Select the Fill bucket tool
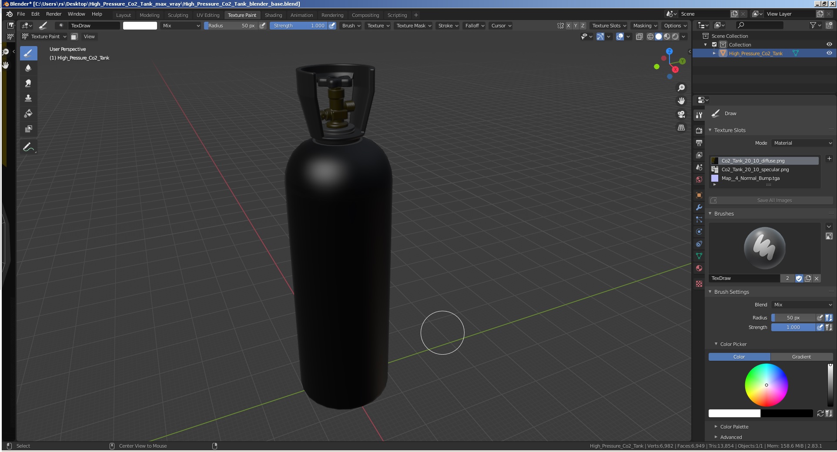837x452 pixels. pos(28,113)
